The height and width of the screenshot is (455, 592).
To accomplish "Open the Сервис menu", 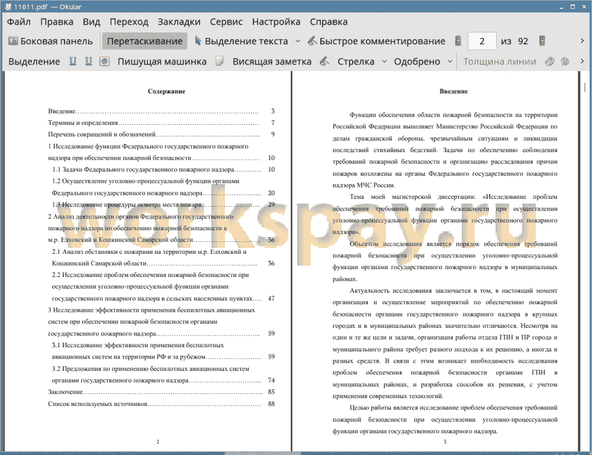I will [x=226, y=22].
